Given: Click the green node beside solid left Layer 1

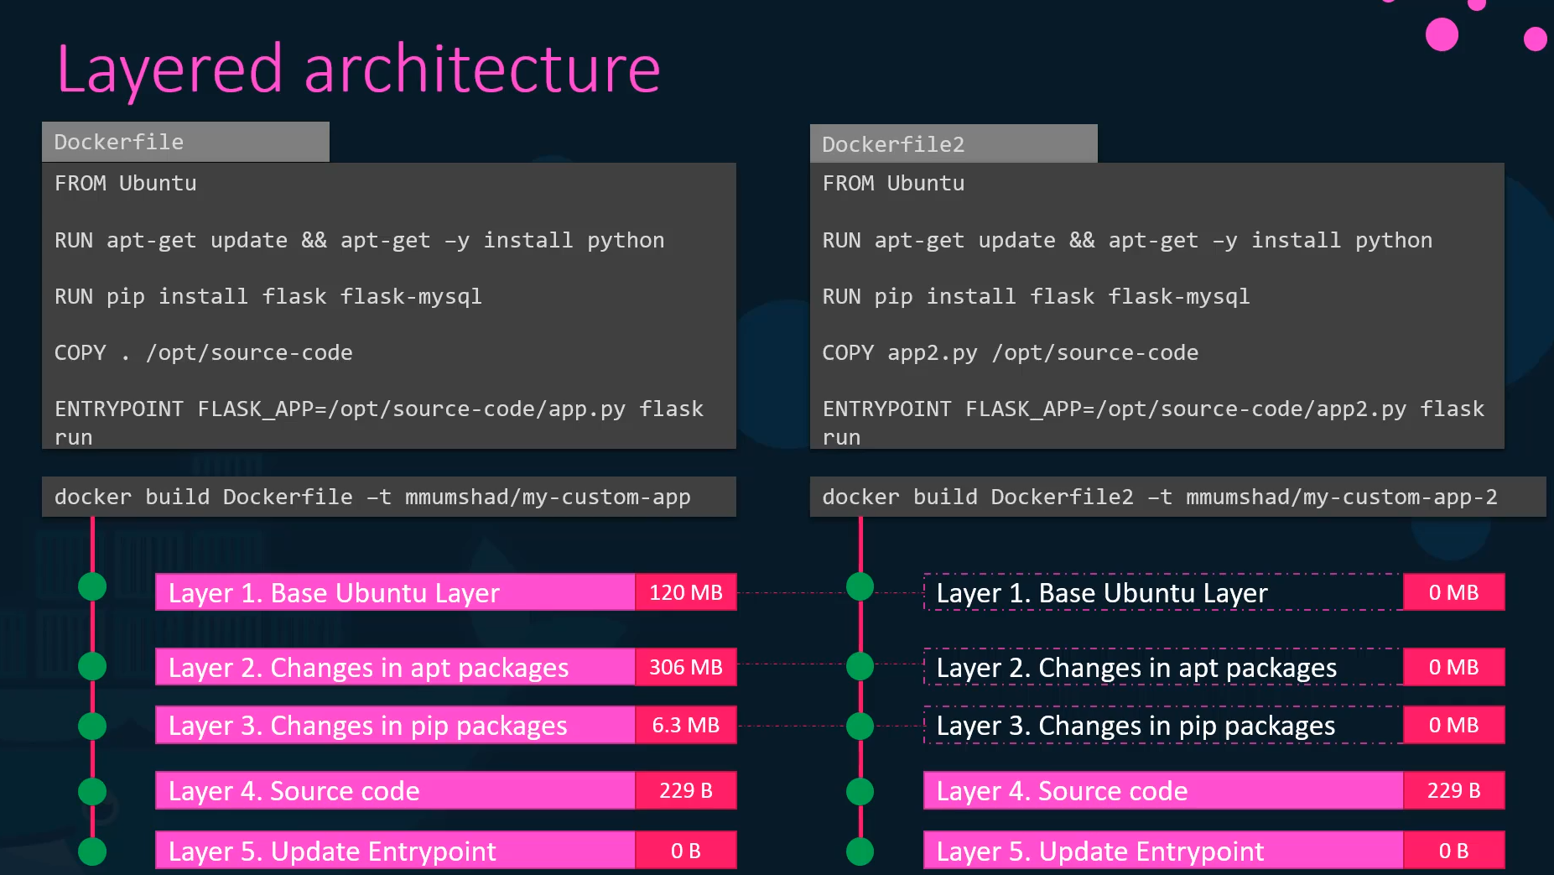Looking at the screenshot, I should coord(92,586).
